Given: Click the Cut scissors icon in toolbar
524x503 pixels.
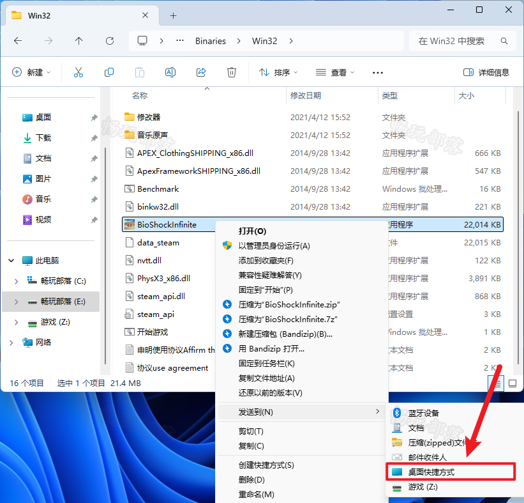Looking at the screenshot, I should point(79,72).
